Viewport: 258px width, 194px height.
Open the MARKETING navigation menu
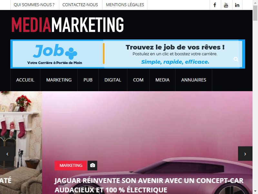click(x=59, y=80)
